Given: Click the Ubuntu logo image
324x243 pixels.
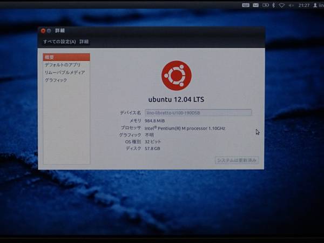Looking at the screenshot, I should 176,76.
